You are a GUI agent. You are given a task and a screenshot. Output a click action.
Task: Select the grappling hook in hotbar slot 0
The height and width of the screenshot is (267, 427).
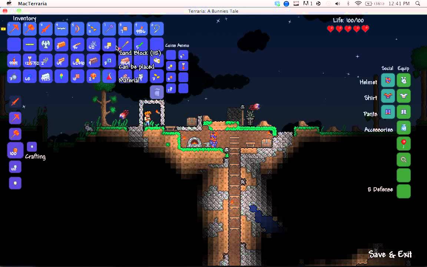coord(157,29)
